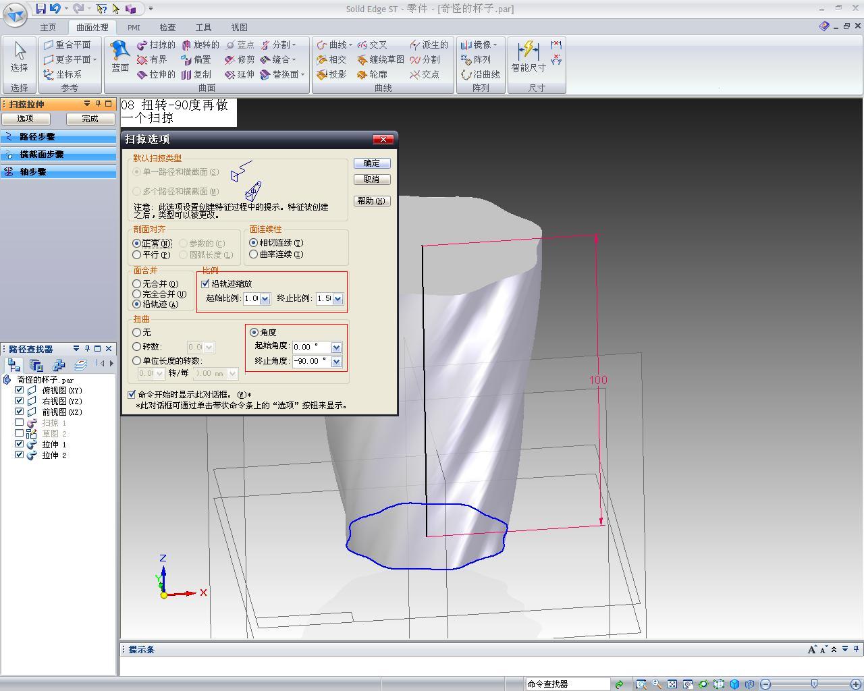864x691 pixels.
Task: Click the 交叉 cross curve tool
Action: pos(372,45)
